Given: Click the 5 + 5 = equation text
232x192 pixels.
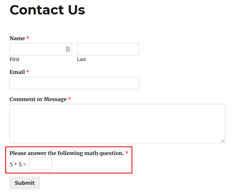Looking at the screenshot, I should click(x=18, y=165).
